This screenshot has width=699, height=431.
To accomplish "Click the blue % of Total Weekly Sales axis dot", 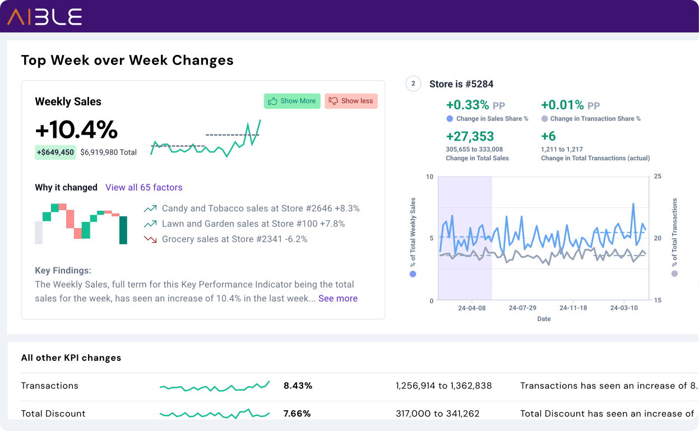I will pyautogui.click(x=413, y=274).
